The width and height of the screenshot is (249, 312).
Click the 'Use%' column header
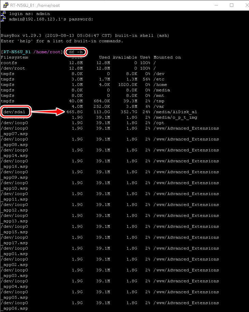145,57
